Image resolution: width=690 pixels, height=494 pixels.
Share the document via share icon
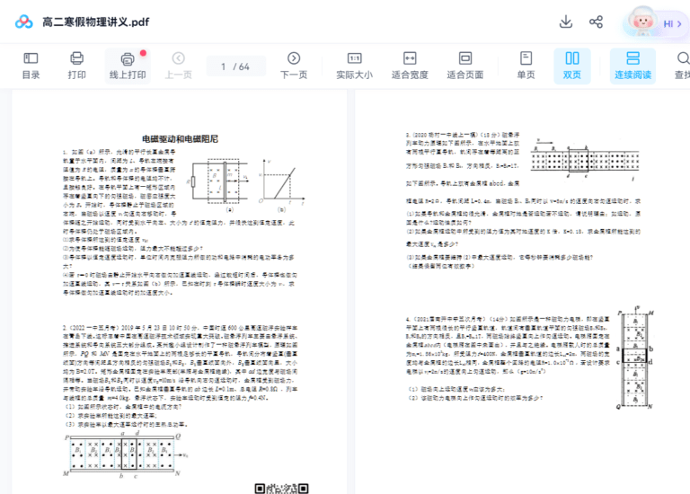tap(596, 22)
